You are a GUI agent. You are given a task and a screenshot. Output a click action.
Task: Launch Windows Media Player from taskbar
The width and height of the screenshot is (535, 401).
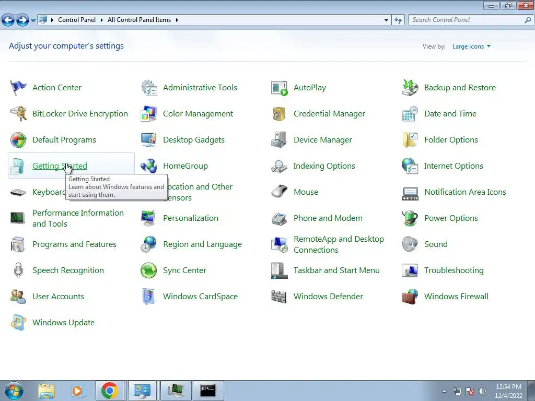point(77,391)
